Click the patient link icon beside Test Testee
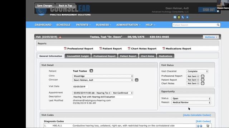229x128 pixels. [91, 71]
